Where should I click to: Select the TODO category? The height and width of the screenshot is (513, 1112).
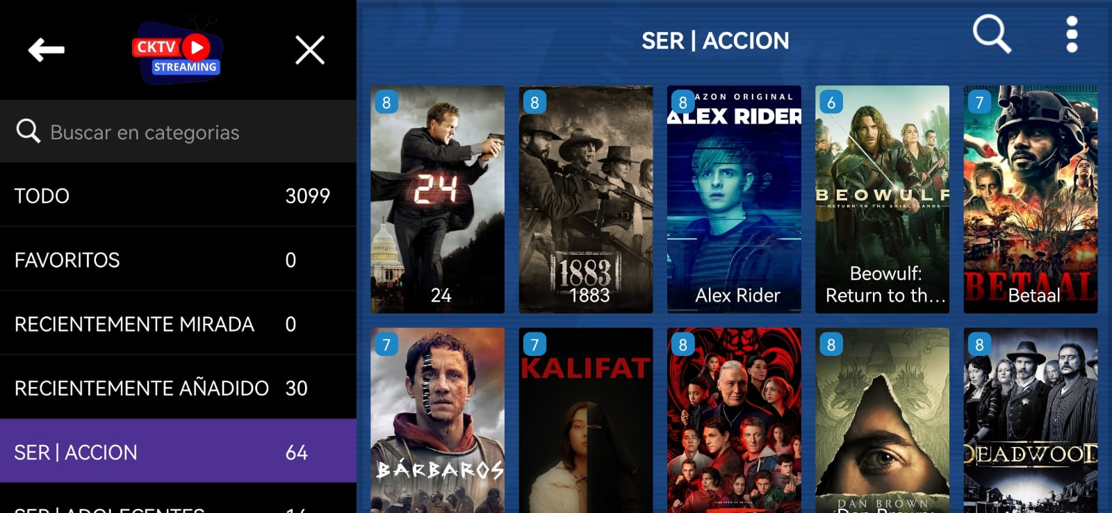(x=178, y=195)
